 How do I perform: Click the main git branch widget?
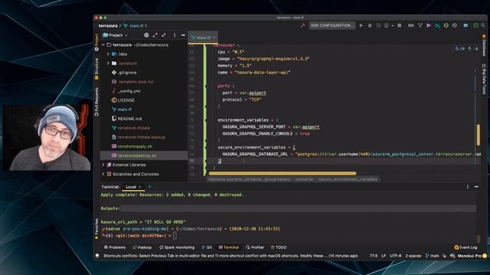[432, 256]
